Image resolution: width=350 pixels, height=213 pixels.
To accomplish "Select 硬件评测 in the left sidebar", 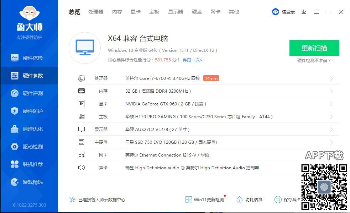I will coord(28,93).
